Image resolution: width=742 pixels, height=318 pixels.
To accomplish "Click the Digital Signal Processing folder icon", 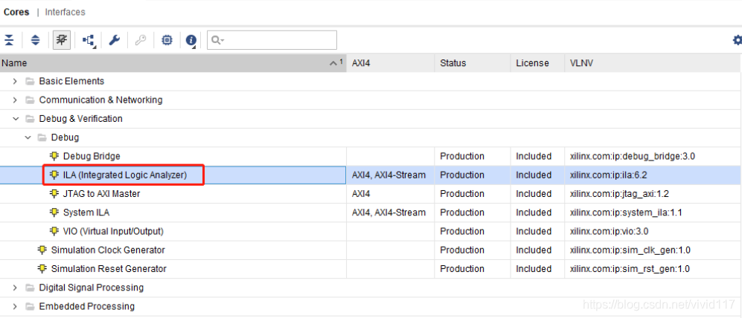I will click(31, 288).
